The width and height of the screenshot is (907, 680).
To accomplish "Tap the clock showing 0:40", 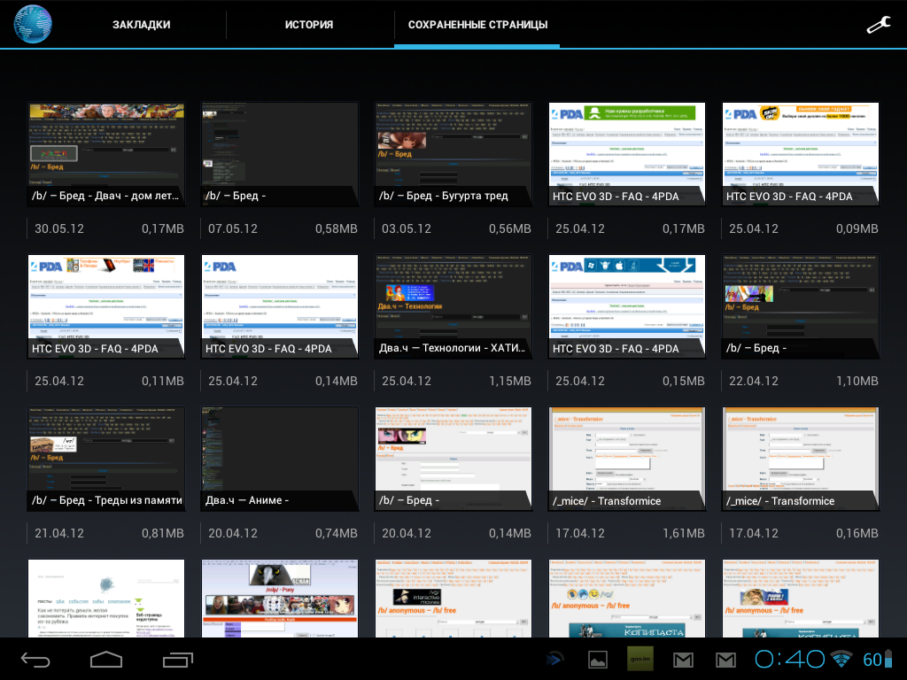I will [790, 659].
